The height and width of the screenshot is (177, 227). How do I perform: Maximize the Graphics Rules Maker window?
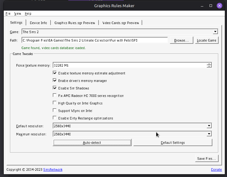[211, 6]
